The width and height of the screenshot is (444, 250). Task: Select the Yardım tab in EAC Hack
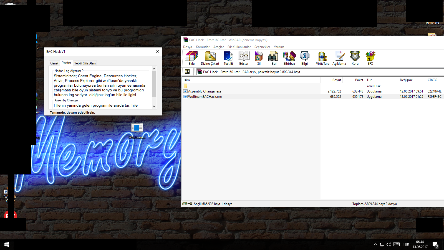[66, 63]
